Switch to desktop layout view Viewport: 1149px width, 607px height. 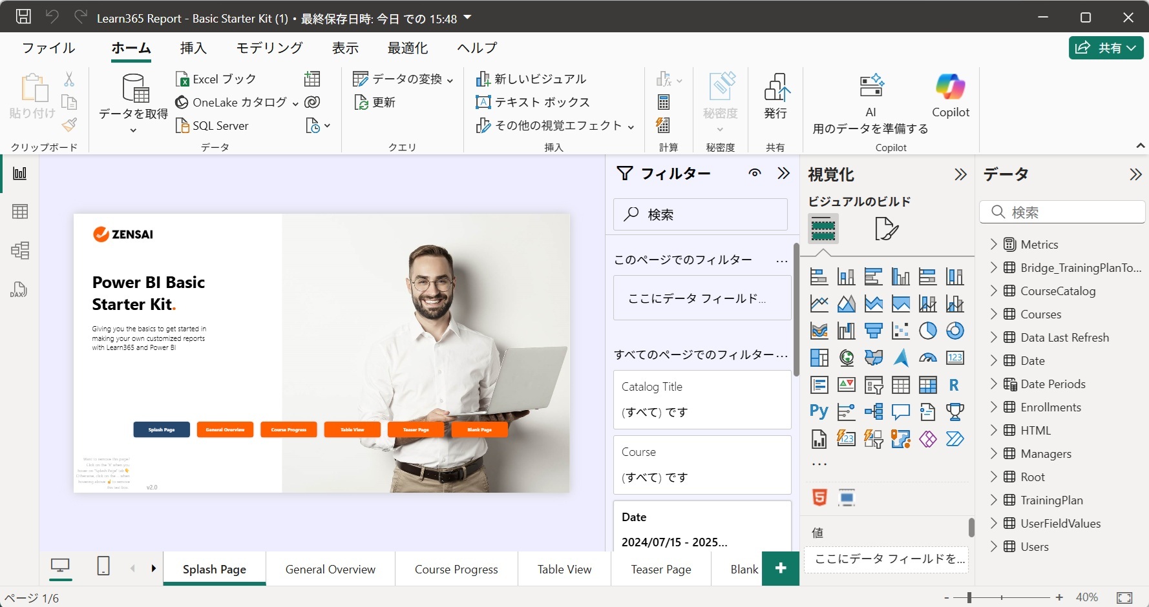point(60,566)
